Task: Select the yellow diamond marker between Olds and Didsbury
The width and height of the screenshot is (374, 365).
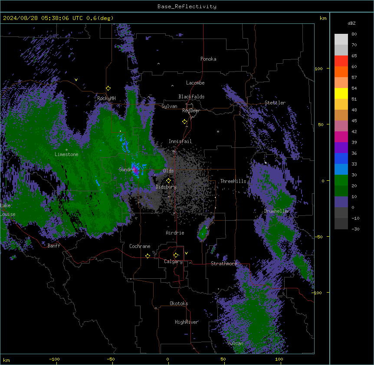Action: pyautogui.click(x=168, y=180)
